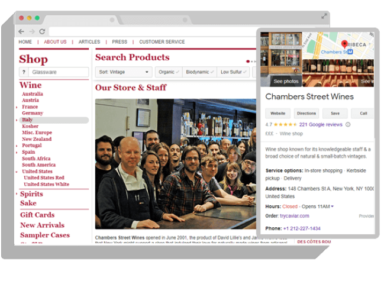Reload the page with the refresh icon
This screenshot has width=381, height=284.
42,31
